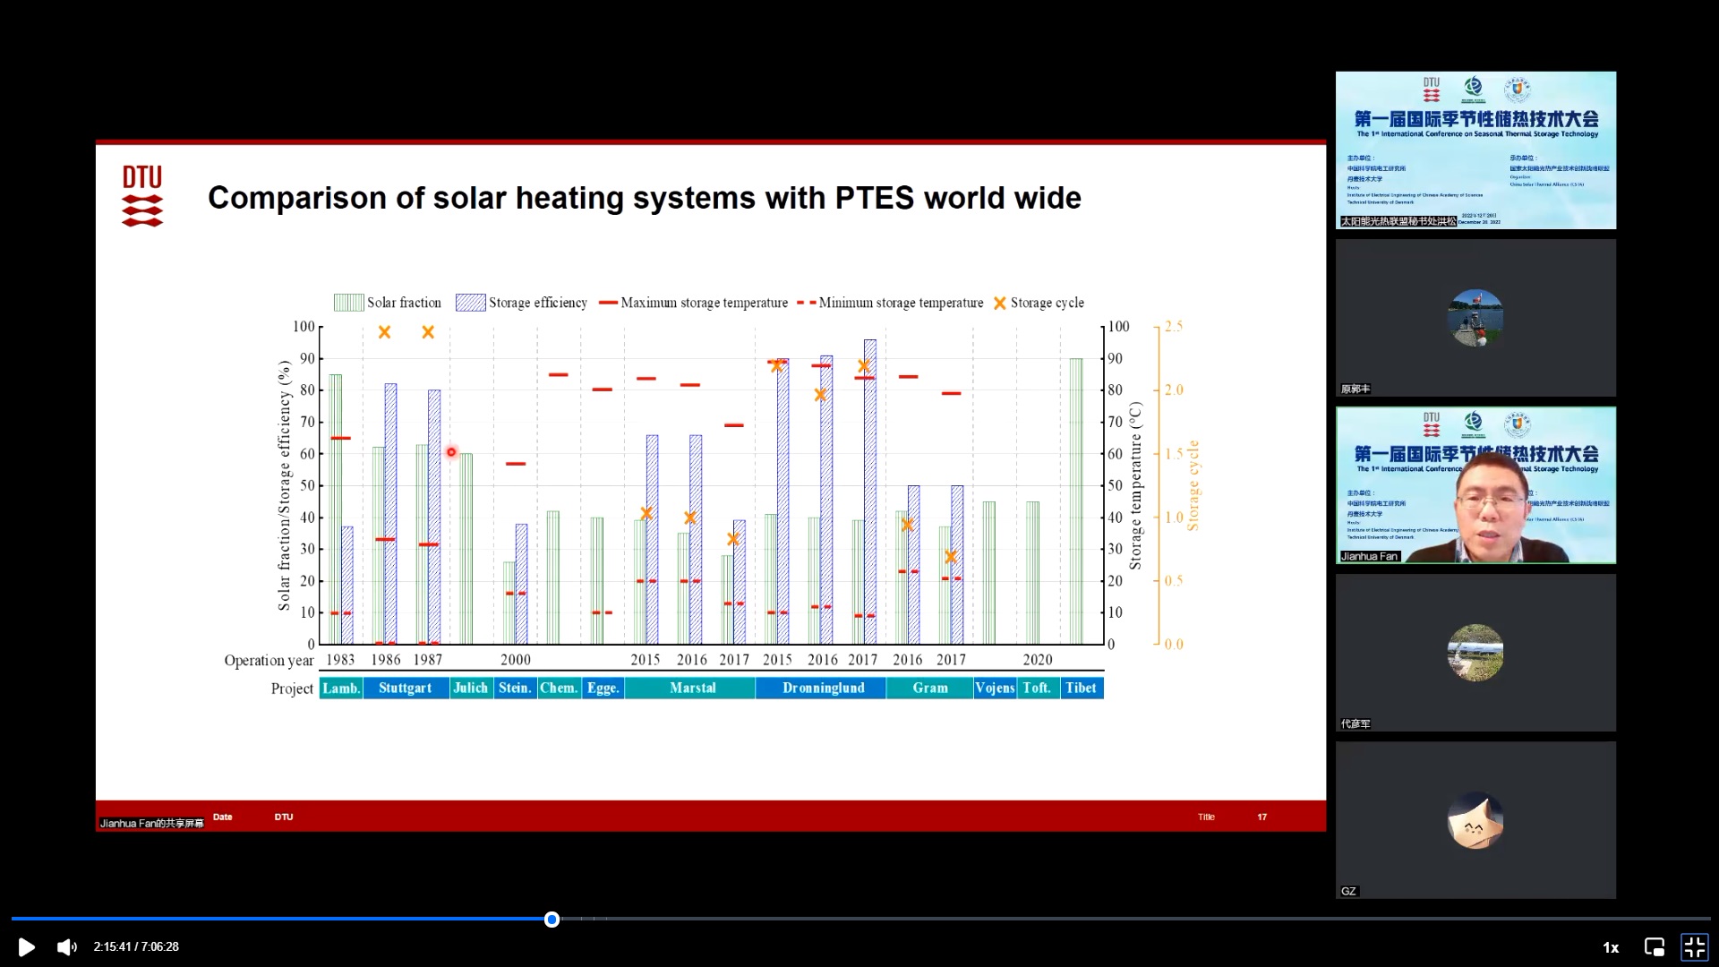Click the elapsed time display 2:15:41
The width and height of the screenshot is (1719, 967).
click(112, 947)
